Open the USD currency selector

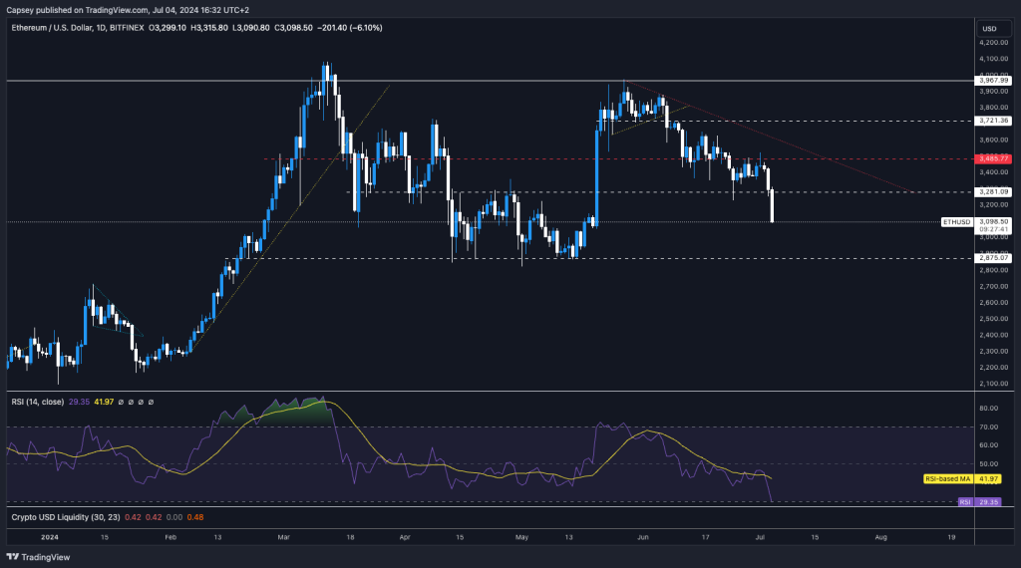pyautogui.click(x=989, y=28)
